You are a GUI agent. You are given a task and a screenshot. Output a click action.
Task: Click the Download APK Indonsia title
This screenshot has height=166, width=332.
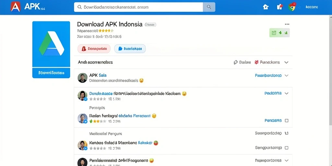(x=110, y=24)
